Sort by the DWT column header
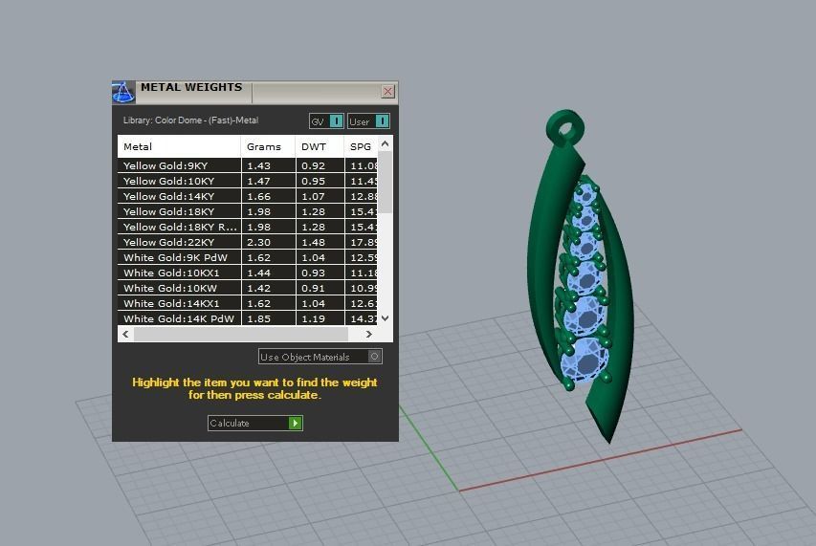Image resolution: width=816 pixels, height=546 pixels. click(x=320, y=146)
